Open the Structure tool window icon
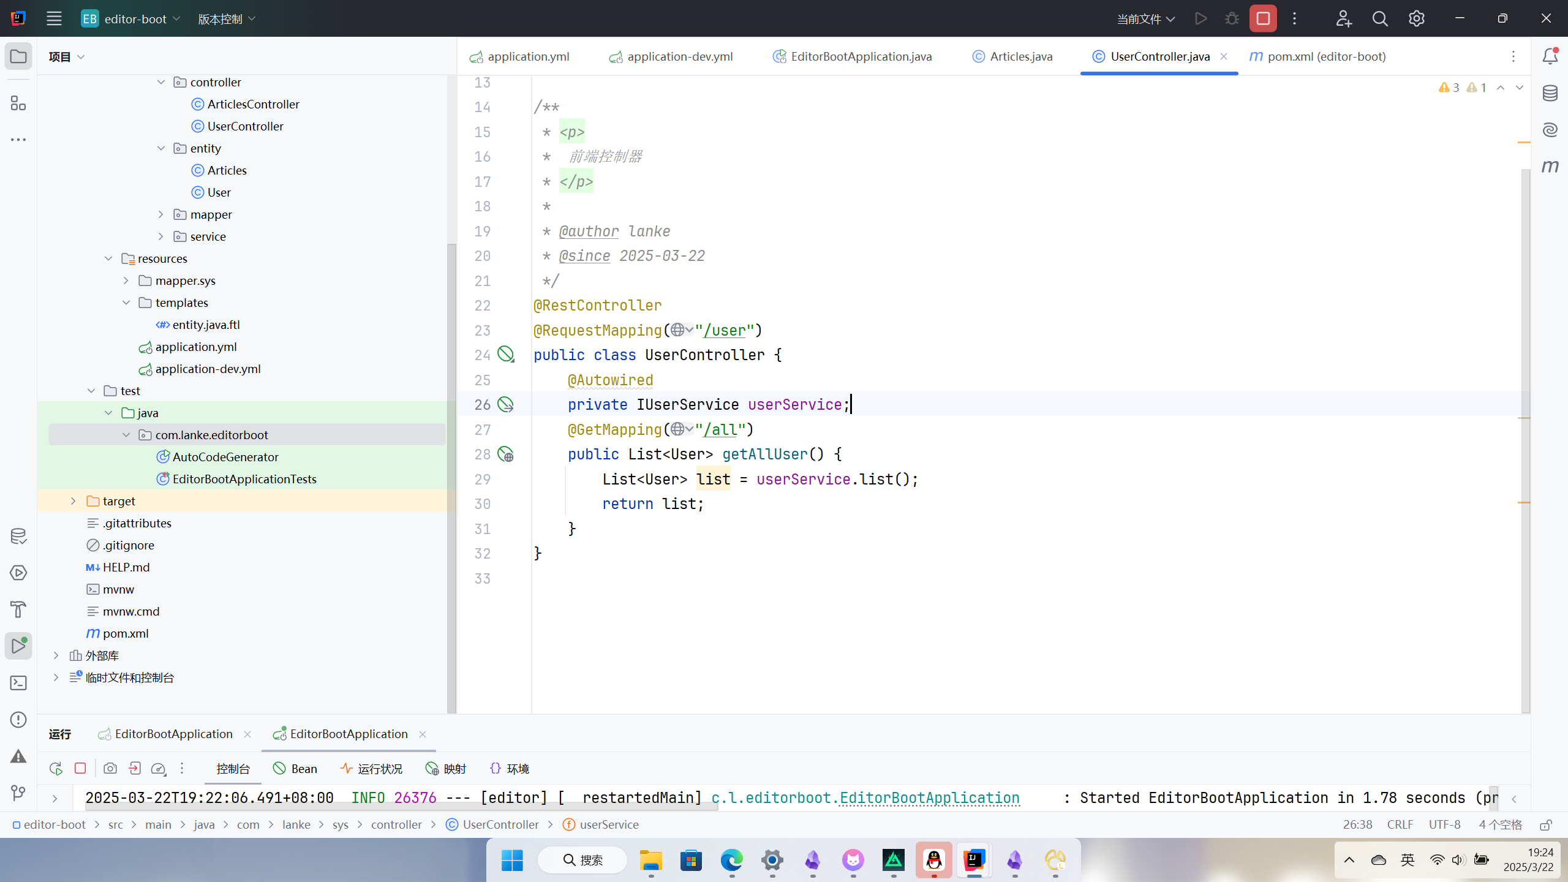The width and height of the screenshot is (1568, 882). tap(18, 103)
